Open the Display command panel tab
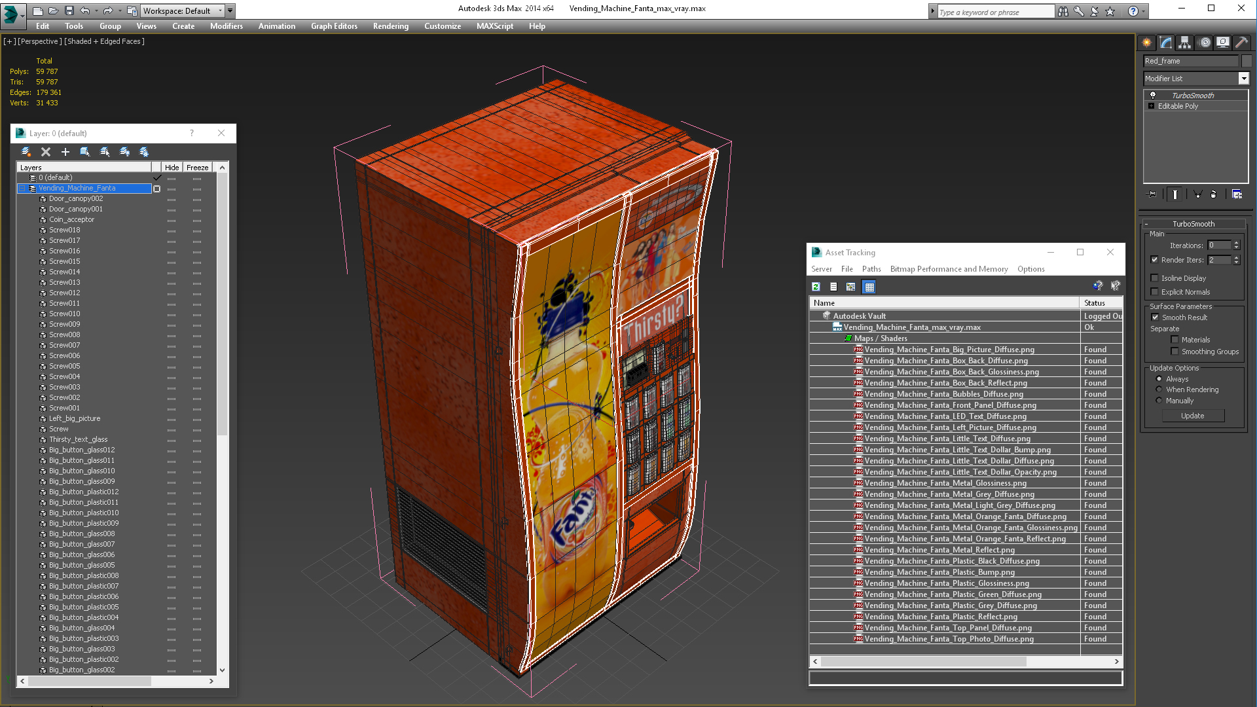 (x=1223, y=43)
